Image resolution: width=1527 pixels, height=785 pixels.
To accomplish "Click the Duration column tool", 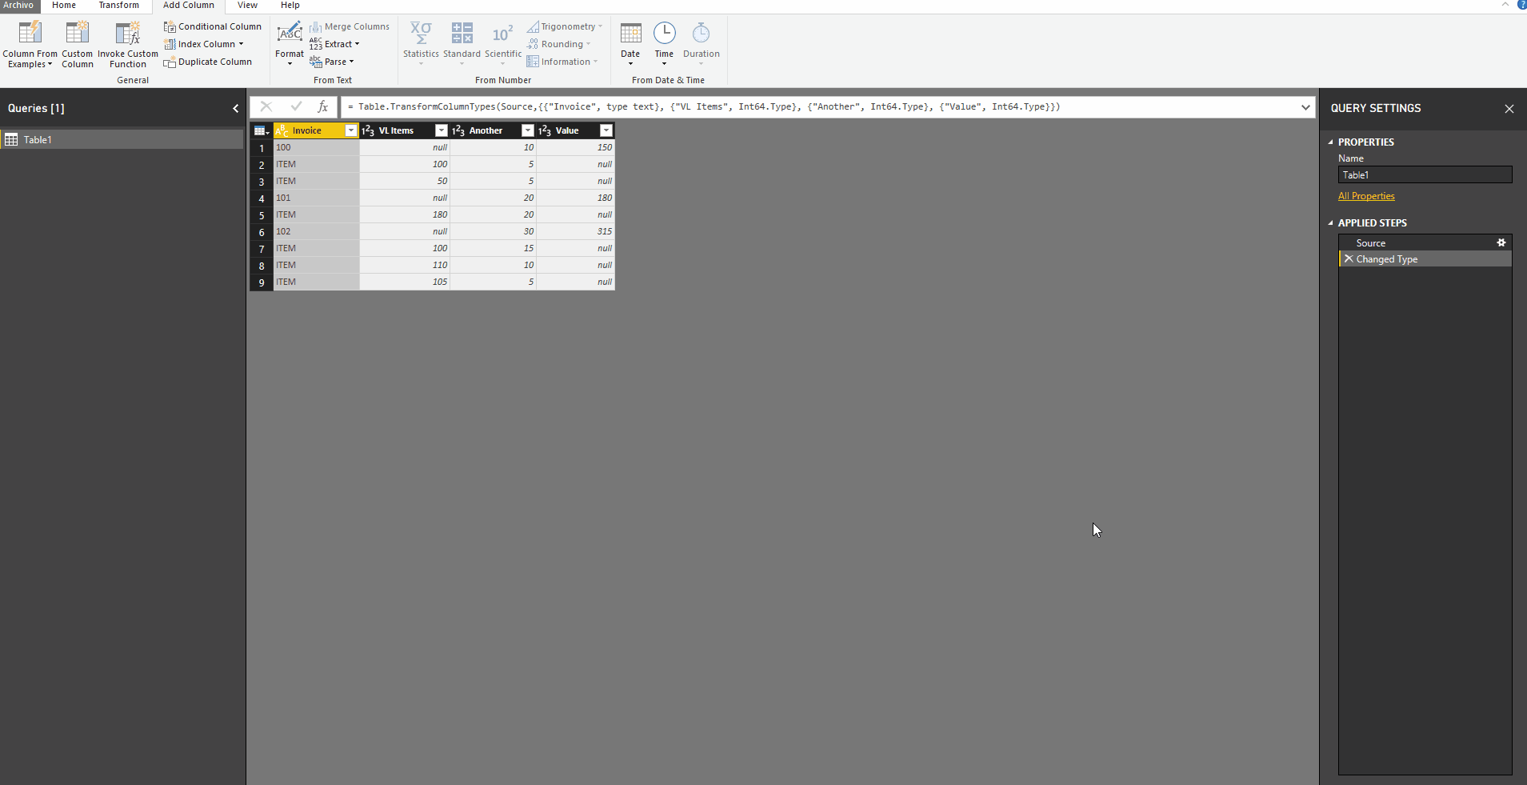I will (701, 45).
